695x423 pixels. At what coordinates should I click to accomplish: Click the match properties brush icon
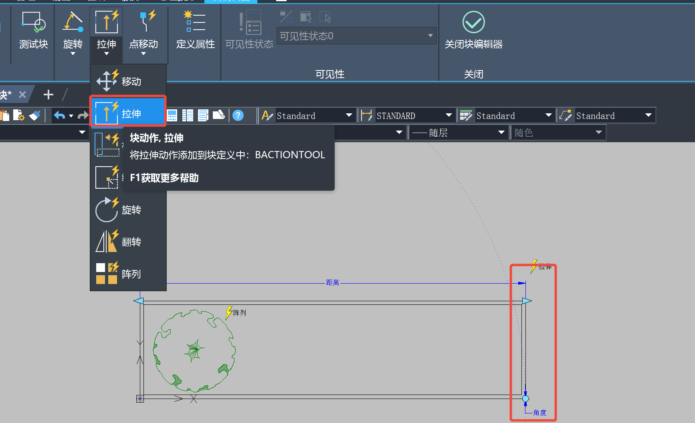coord(35,116)
